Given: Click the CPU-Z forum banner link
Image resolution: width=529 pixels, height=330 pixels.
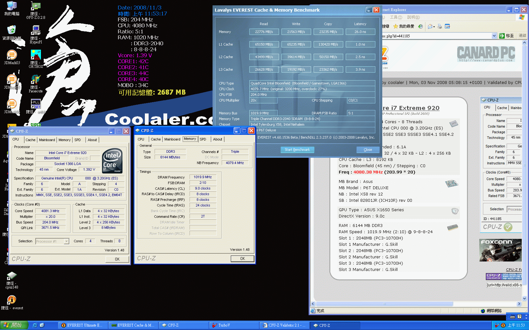Looking at the screenshot, I should point(514,270).
